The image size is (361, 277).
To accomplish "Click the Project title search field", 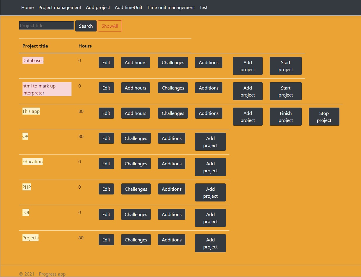I will (46, 26).
